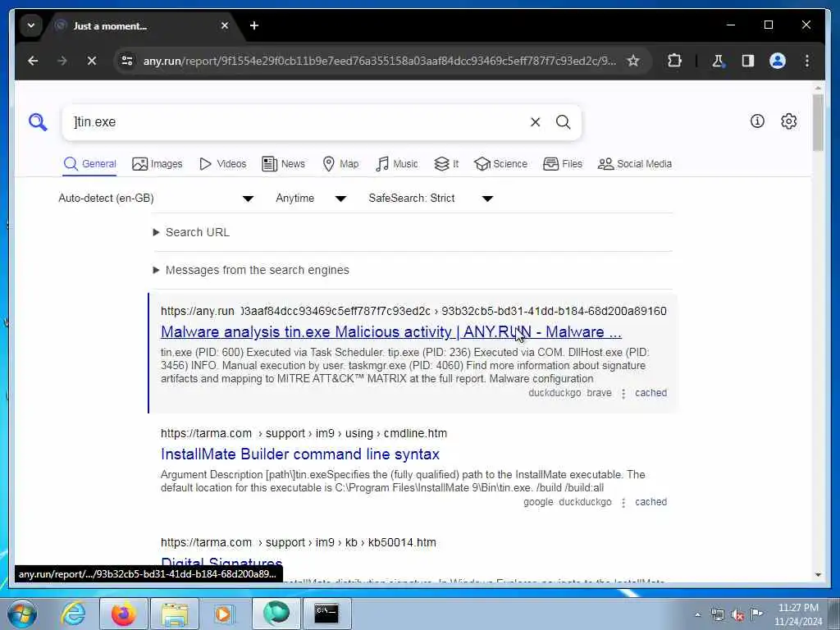Click the Action Center flag icon
840x630 pixels.
(x=756, y=614)
